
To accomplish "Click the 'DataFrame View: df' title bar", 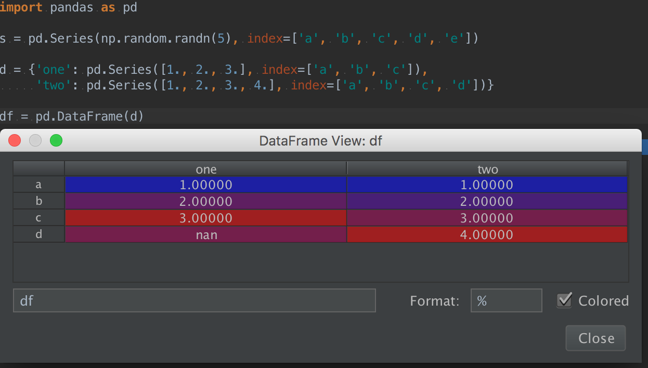I will [320, 140].
